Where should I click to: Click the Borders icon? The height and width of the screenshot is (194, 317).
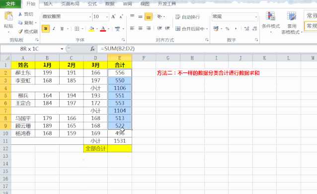pos(77,29)
